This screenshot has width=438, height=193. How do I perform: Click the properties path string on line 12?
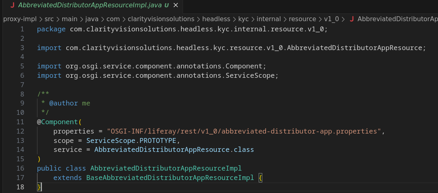[x=244, y=131]
